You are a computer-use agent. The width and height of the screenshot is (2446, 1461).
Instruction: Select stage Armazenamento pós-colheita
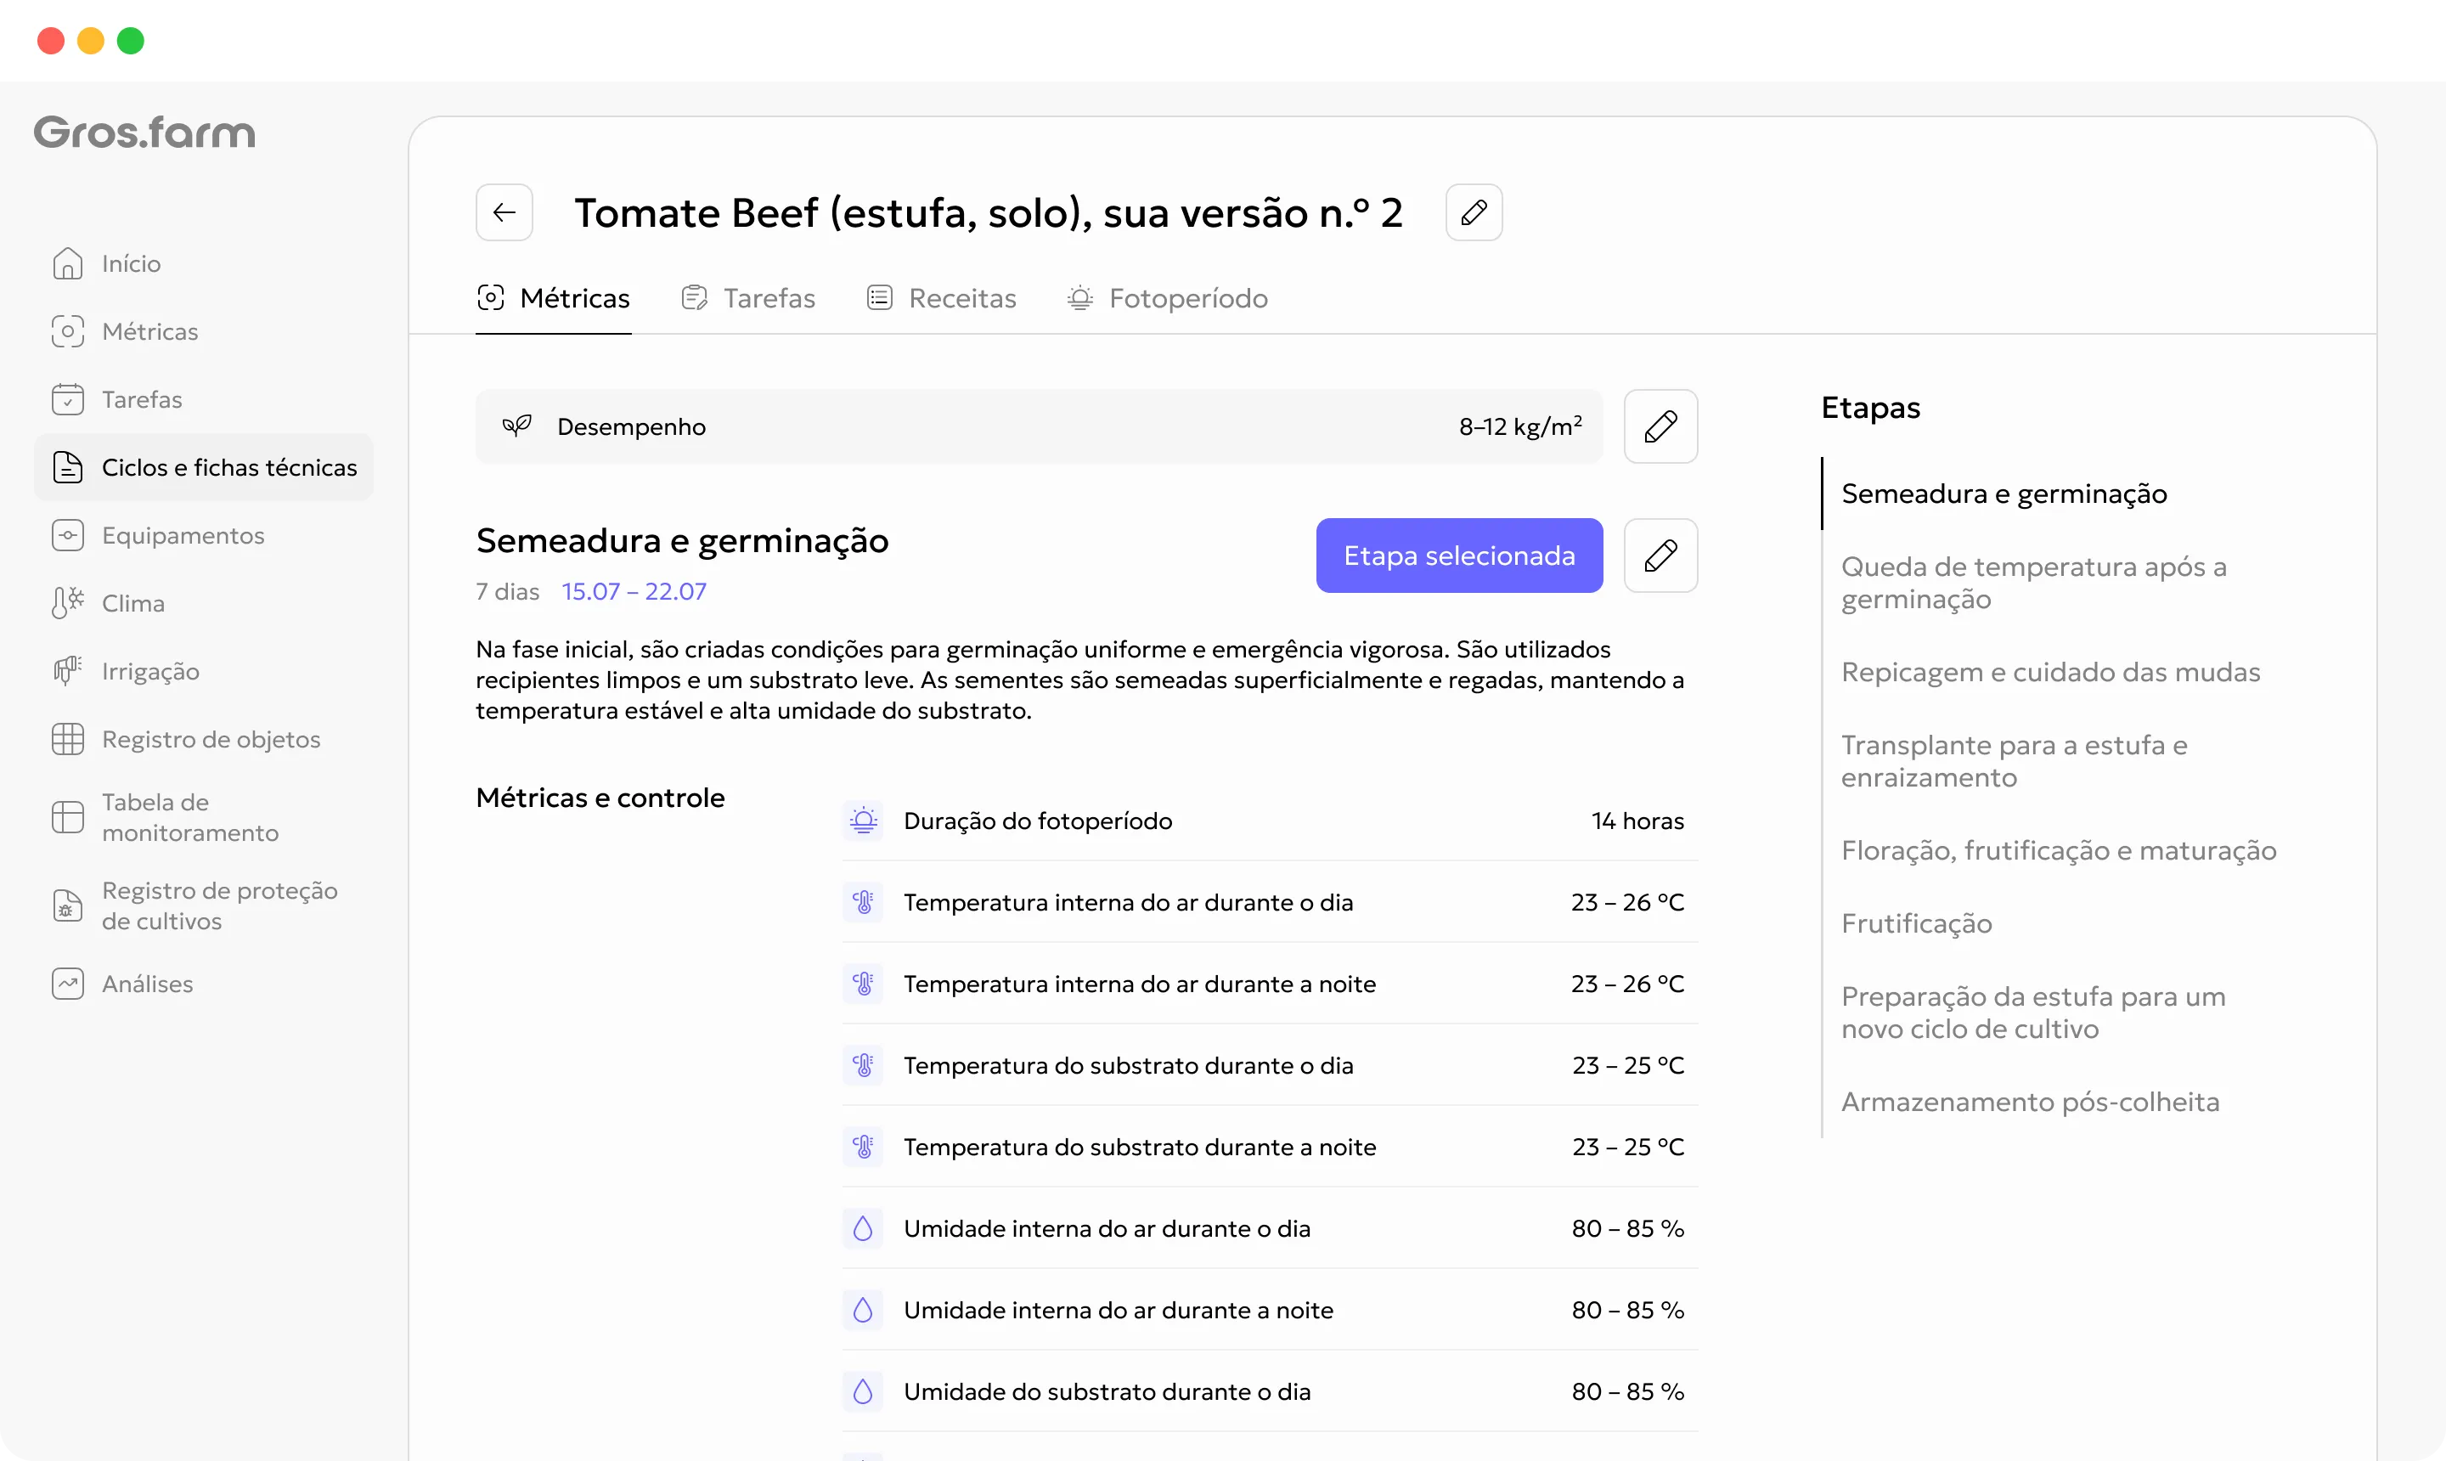[x=2030, y=1102]
